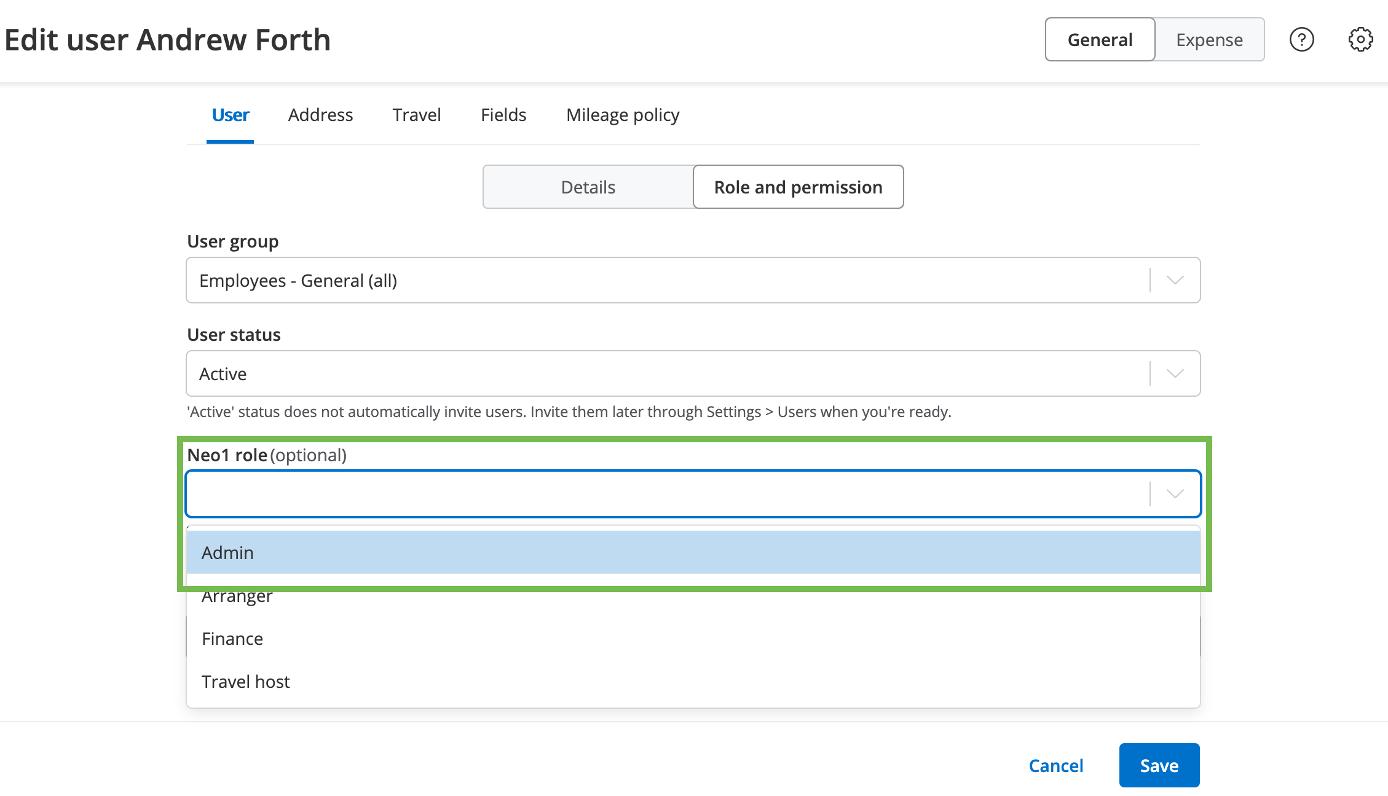This screenshot has width=1388, height=796.
Task: Open the Address tab
Action: (320, 115)
